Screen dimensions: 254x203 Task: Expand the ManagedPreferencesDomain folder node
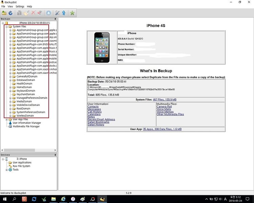click(10, 98)
